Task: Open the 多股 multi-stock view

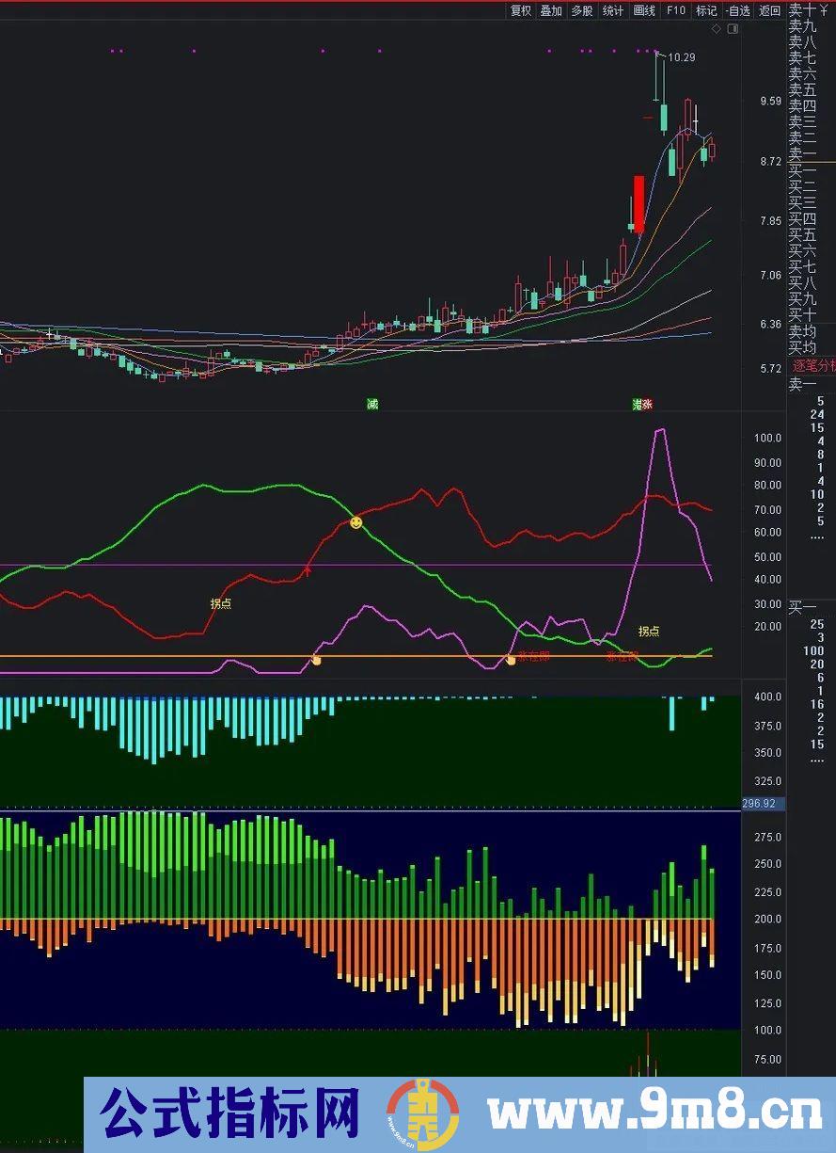Action: click(582, 10)
